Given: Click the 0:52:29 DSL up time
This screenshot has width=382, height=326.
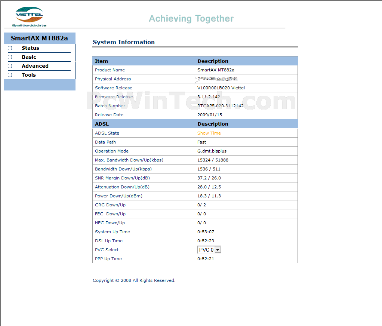Looking at the screenshot, I should pos(206,241).
